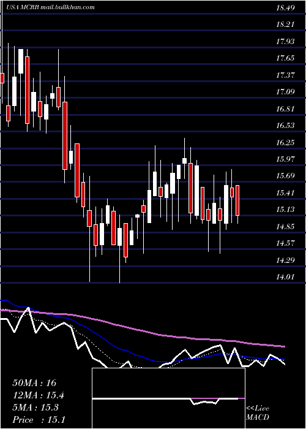Click the 16.53 price axis label
The image size is (306, 429).
[285, 126]
